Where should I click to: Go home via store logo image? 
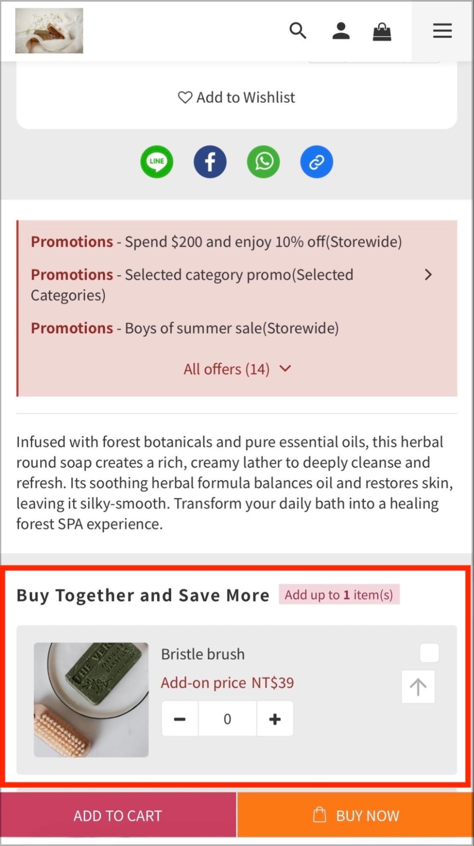pyautogui.click(x=49, y=30)
